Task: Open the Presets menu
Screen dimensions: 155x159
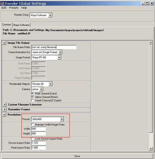Action: [x=14, y=8]
